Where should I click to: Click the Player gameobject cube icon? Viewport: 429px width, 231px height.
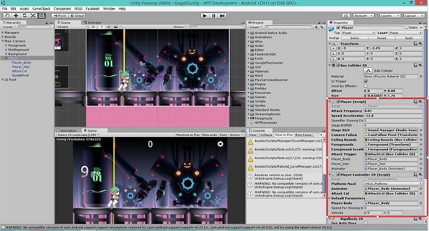click(331, 29)
